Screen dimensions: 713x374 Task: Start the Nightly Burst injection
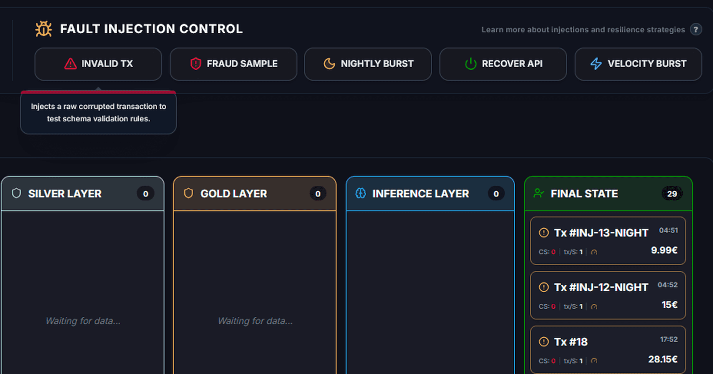click(368, 64)
